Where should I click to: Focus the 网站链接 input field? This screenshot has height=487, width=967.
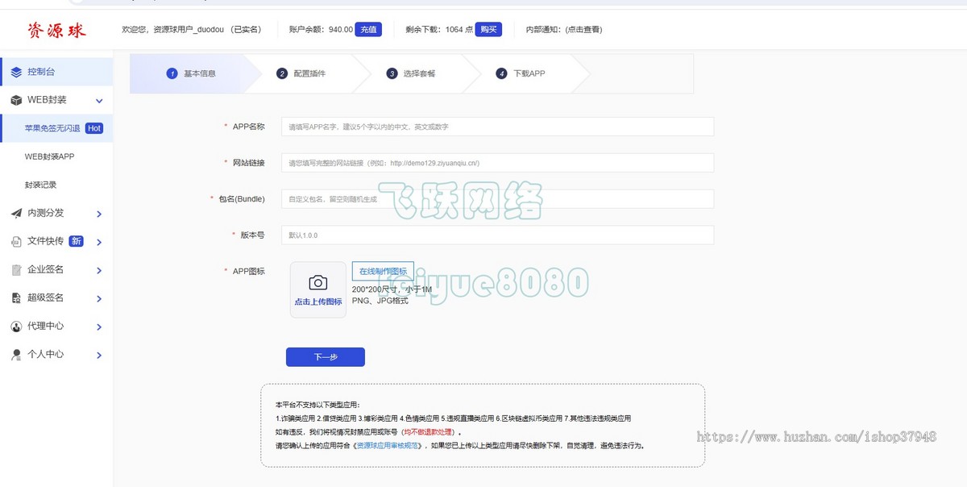[498, 163]
